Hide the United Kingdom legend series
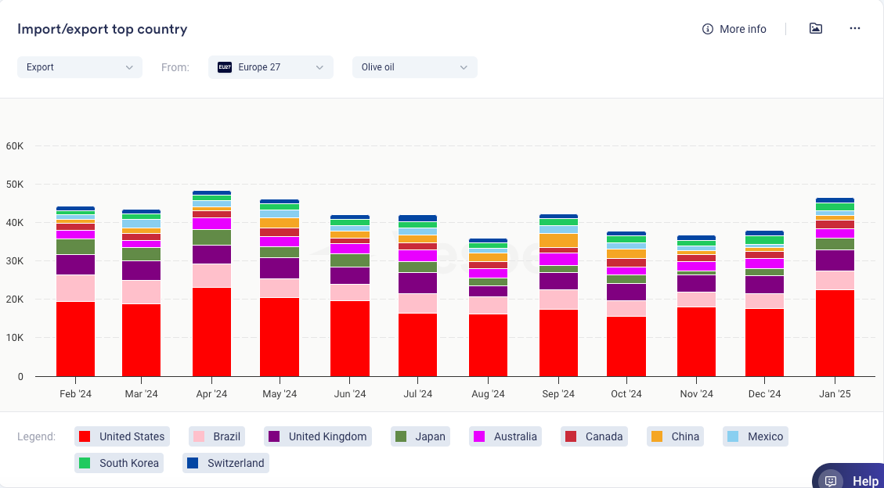The height and width of the screenshot is (488, 884). (317, 436)
